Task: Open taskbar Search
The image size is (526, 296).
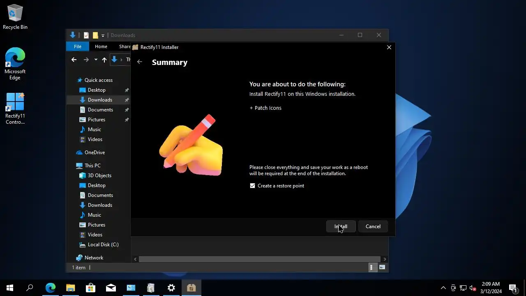Action: tap(30, 288)
